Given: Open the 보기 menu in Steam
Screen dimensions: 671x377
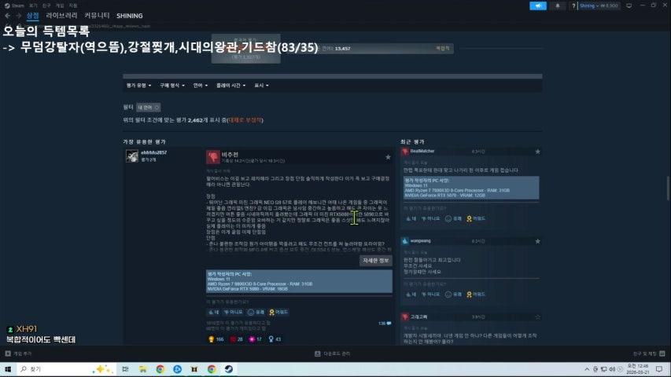Looking at the screenshot, I should coord(33,5).
